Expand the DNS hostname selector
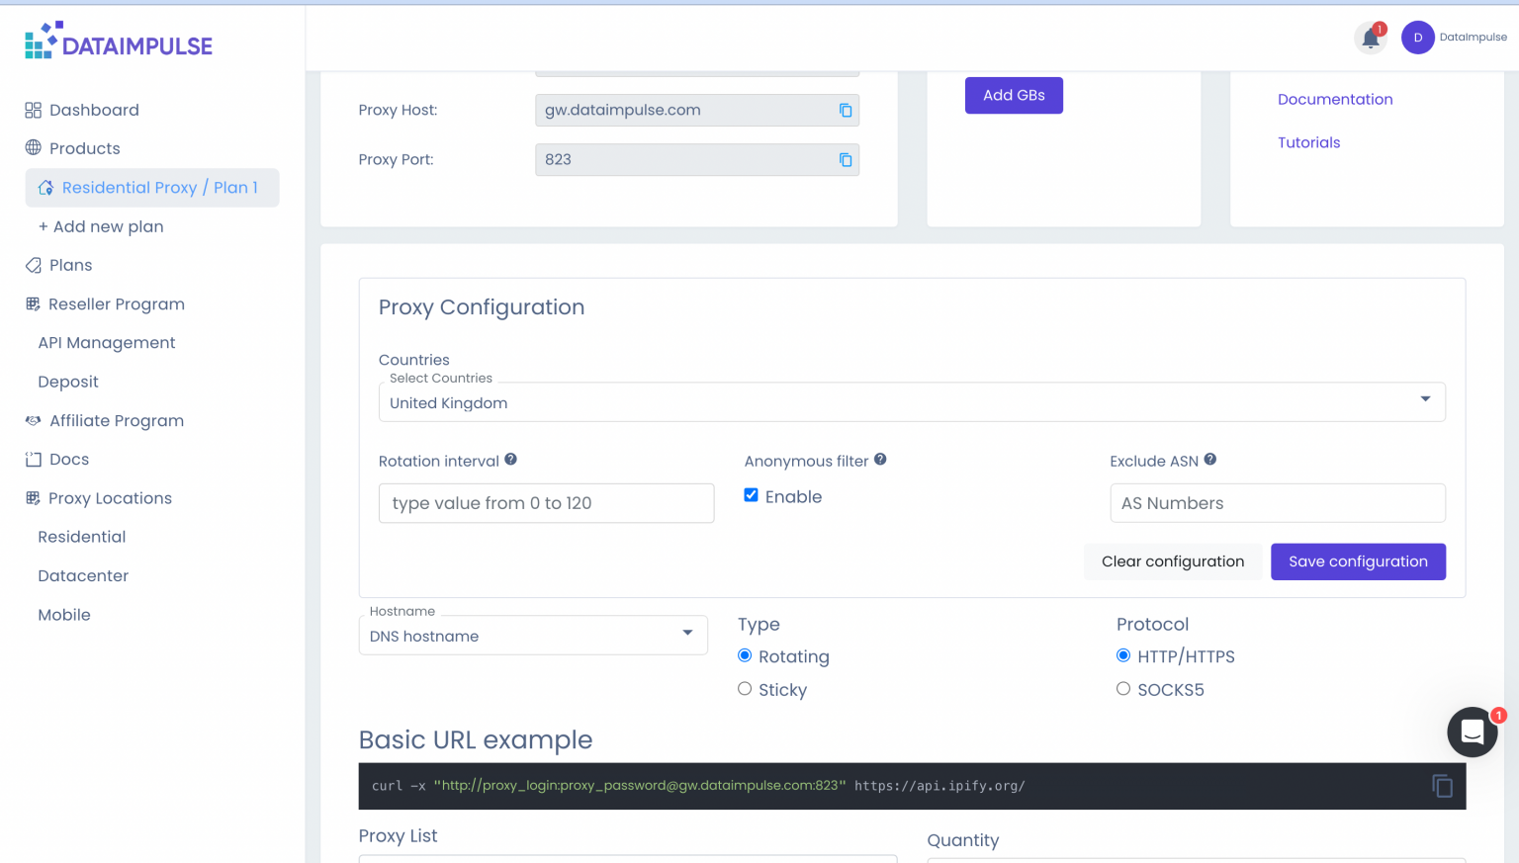 pos(686,635)
